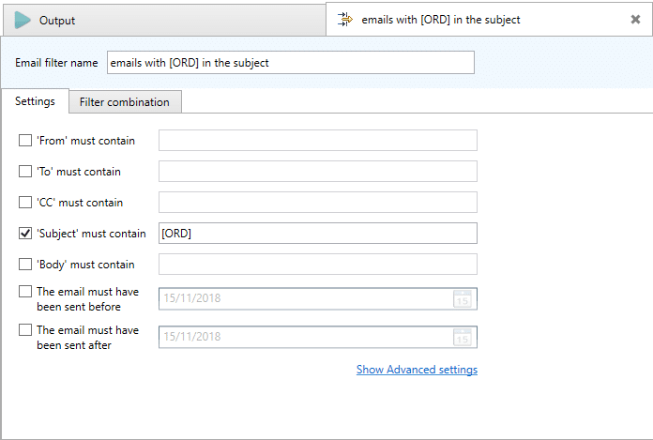The height and width of the screenshot is (440, 653).
Task: Show Advanced settings link
Action: click(417, 370)
